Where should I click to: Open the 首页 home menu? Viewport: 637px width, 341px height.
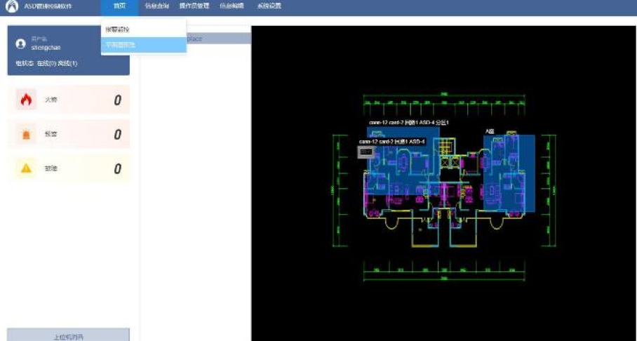click(x=120, y=6)
